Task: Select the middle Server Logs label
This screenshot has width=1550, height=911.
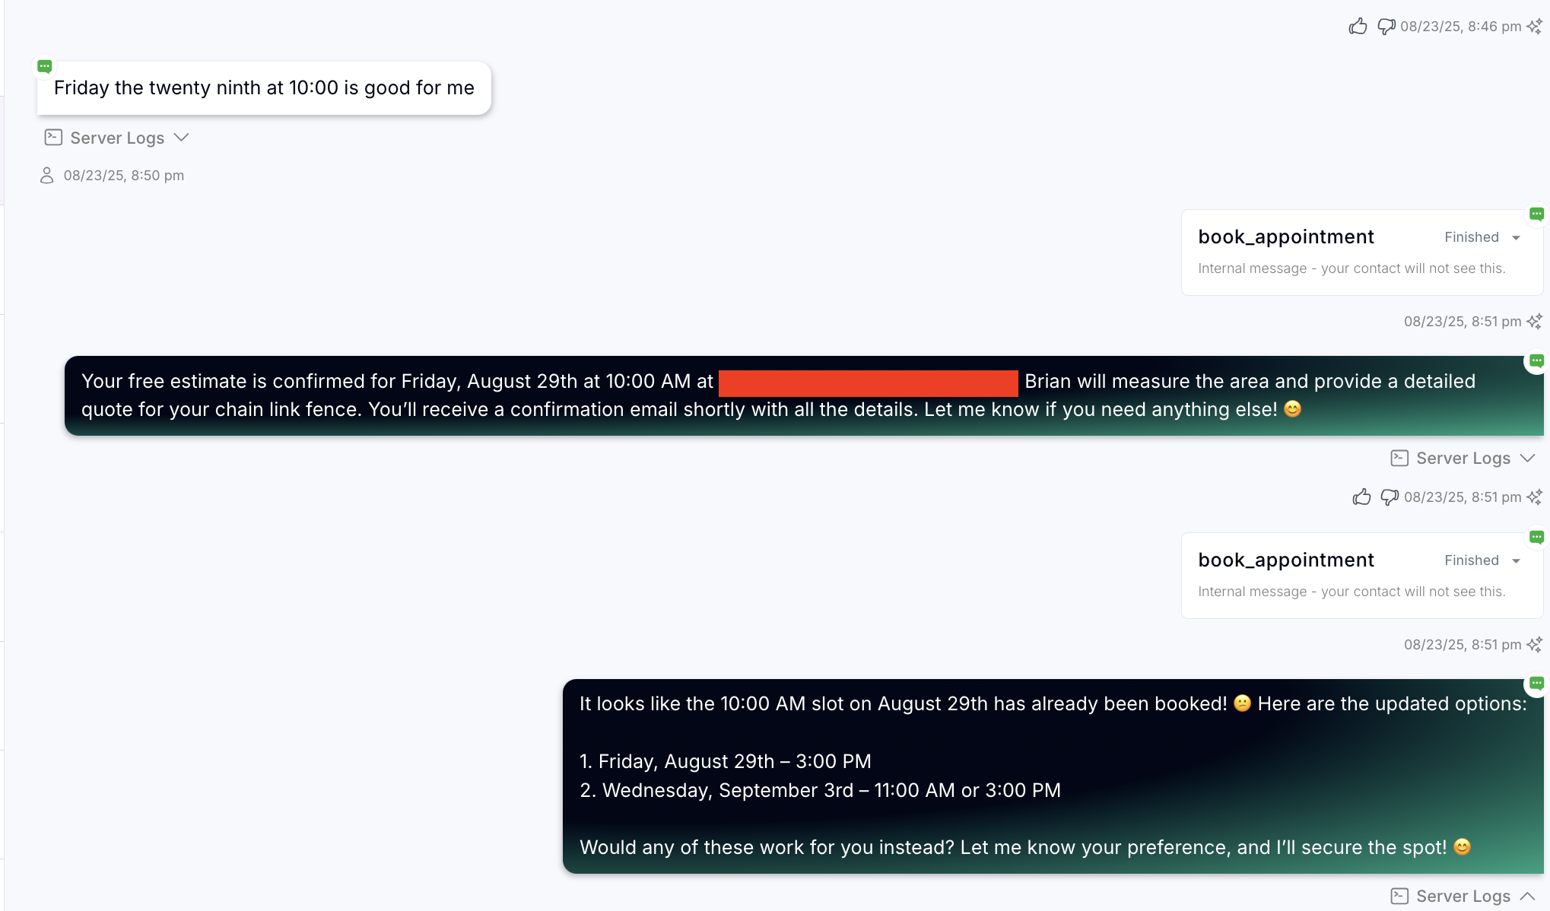Action: pyautogui.click(x=1461, y=458)
